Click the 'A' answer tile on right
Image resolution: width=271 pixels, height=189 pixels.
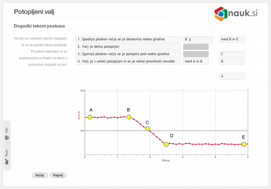pyautogui.click(x=232, y=76)
